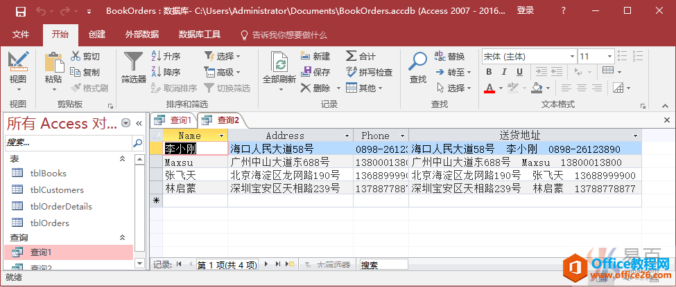Click Remove Sort (取消排序)

(174, 89)
